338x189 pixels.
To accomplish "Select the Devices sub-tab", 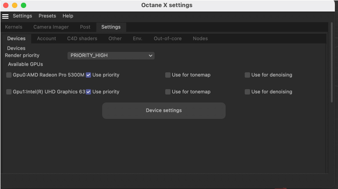I will 16,39.
